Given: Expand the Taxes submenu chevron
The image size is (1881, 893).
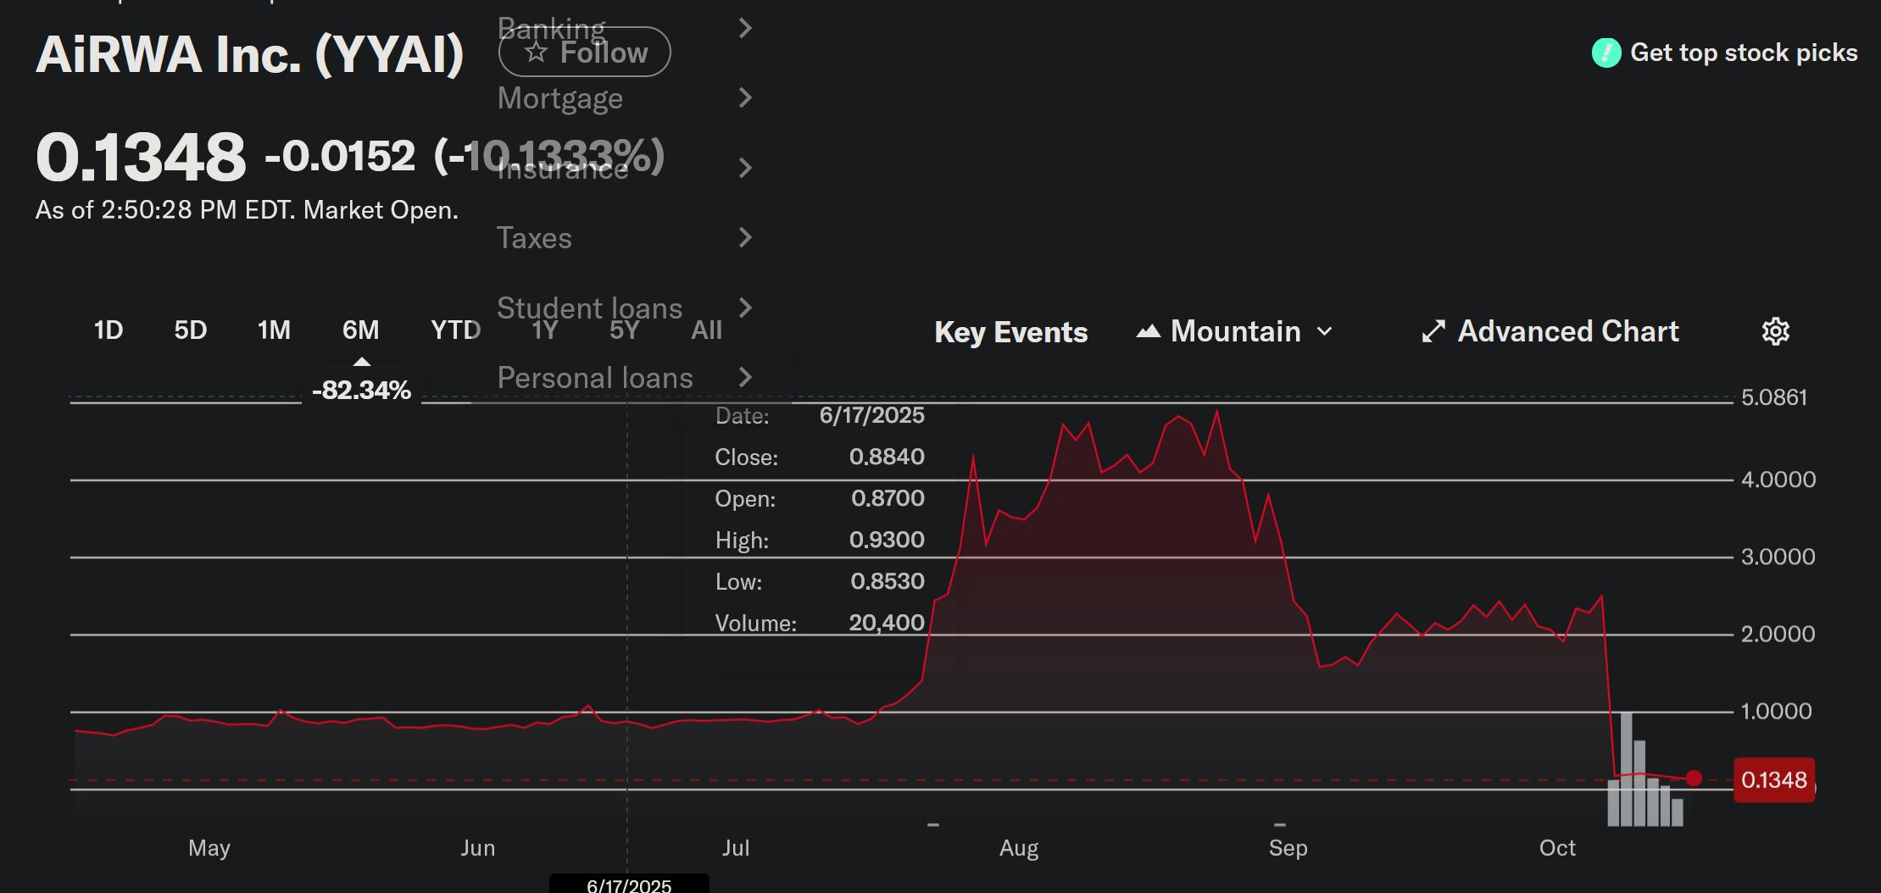Looking at the screenshot, I should (x=745, y=238).
